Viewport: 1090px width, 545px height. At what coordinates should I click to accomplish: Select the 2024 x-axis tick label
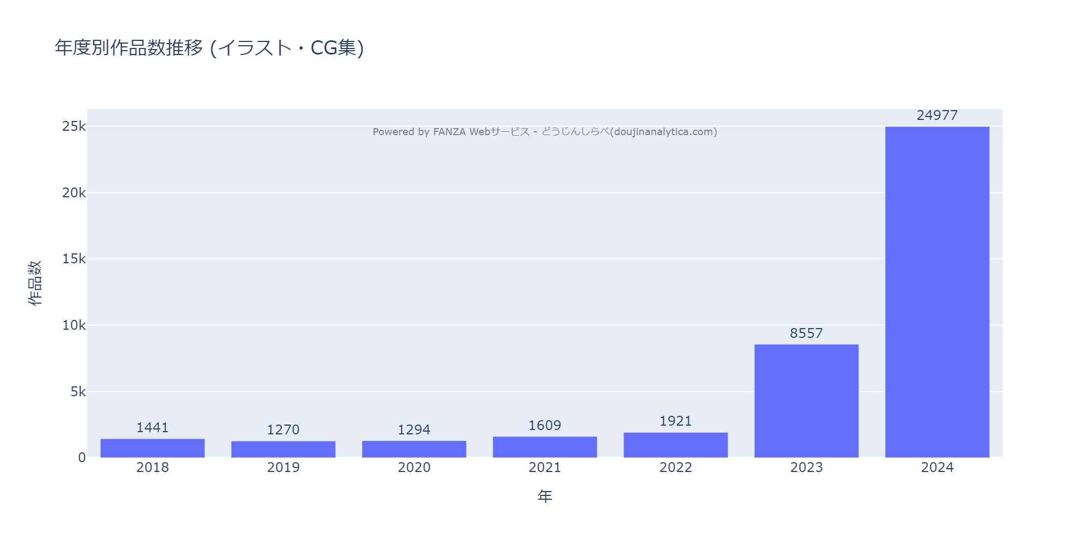click(x=937, y=468)
